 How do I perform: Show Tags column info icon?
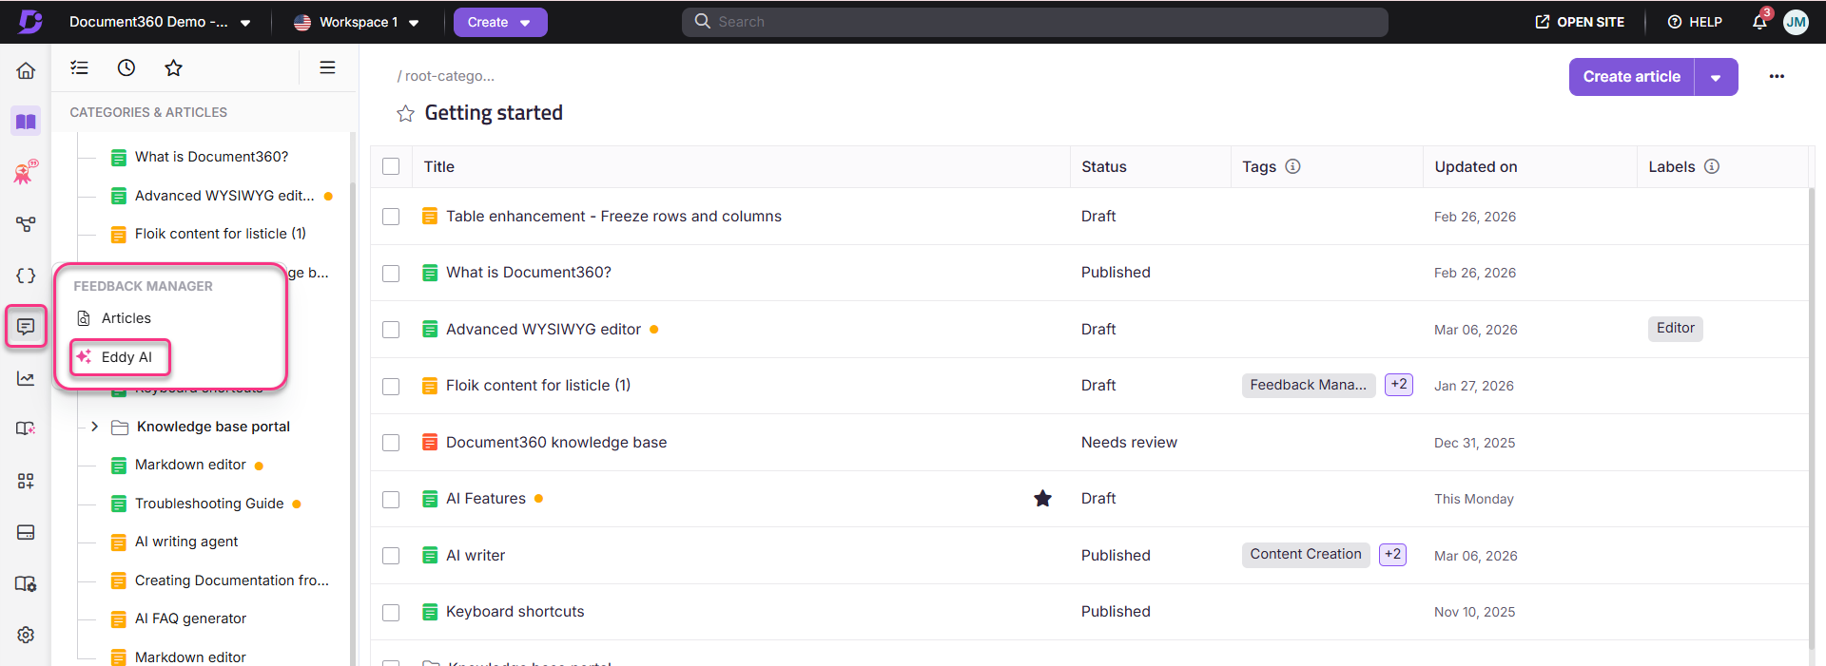(x=1292, y=166)
